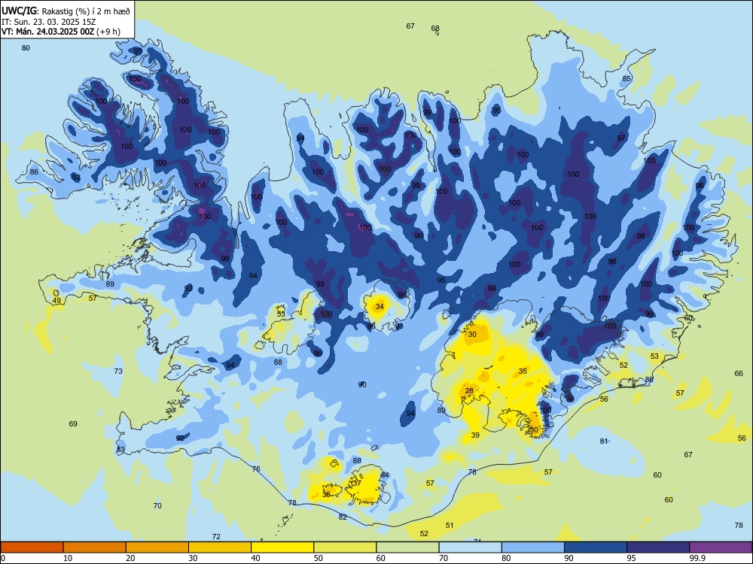Click the '40' legend scale label
Screen dimensions: 753x564
(x=256, y=558)
